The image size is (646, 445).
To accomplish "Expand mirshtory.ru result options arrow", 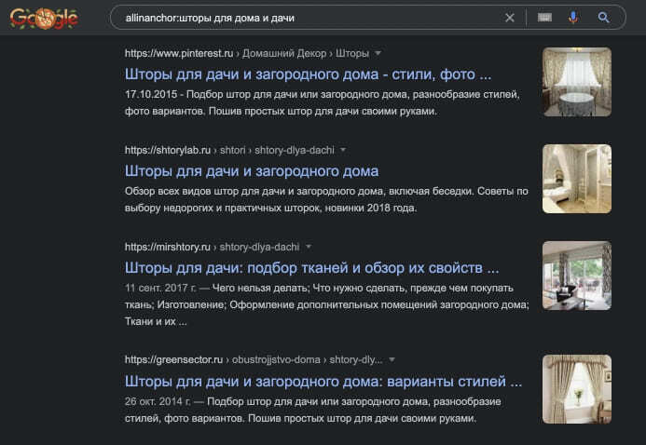I will (x=309, y=247).
